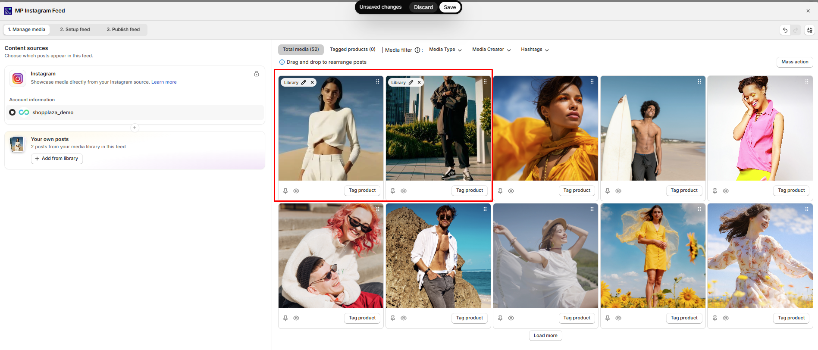Expand the Media Creator filter

(492, 50)
